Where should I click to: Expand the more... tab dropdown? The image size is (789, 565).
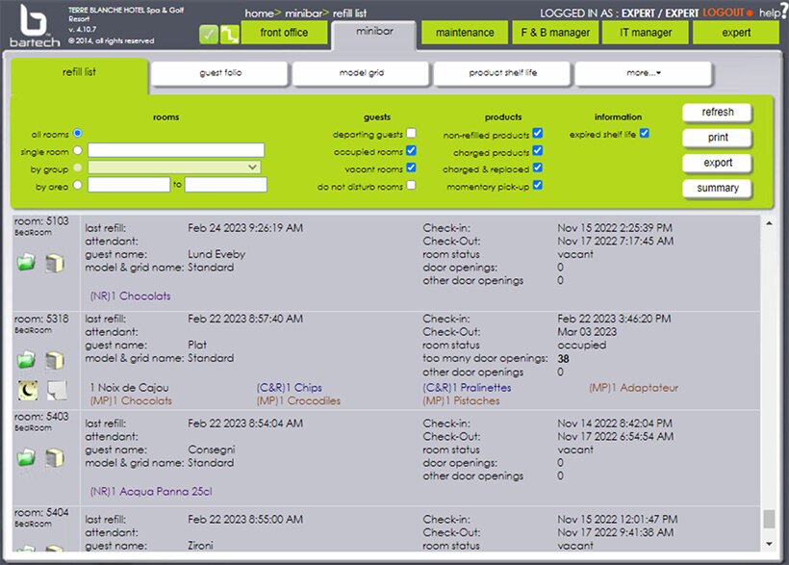point(644,73)
